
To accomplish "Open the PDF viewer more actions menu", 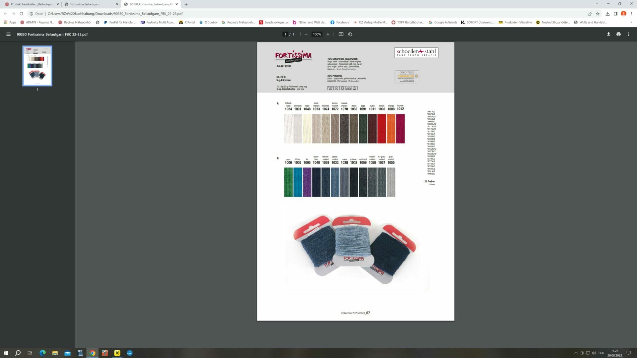I will pyautogui.click(x=628, y=34).
